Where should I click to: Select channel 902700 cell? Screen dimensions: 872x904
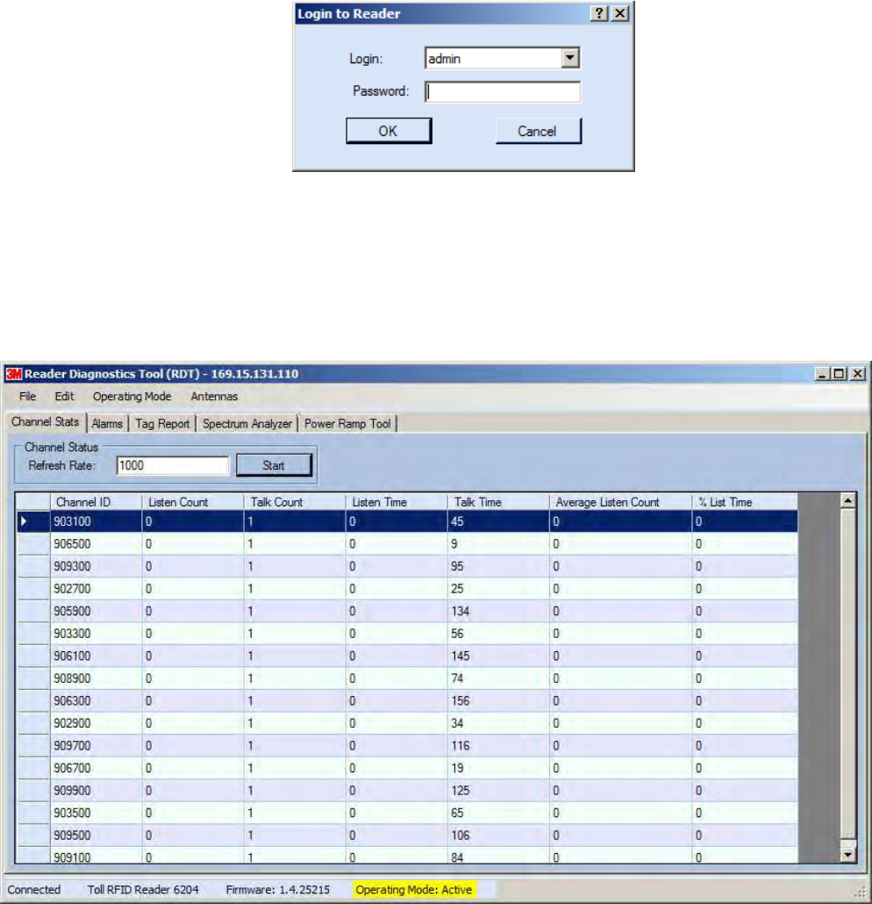point(96,589)
